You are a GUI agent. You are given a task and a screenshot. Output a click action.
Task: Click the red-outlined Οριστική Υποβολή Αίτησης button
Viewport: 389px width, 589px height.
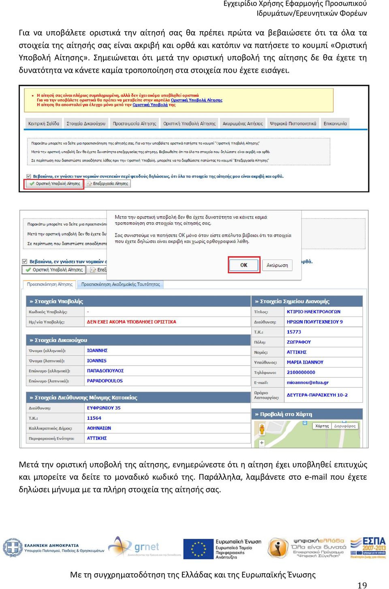(x=54, y=184)
